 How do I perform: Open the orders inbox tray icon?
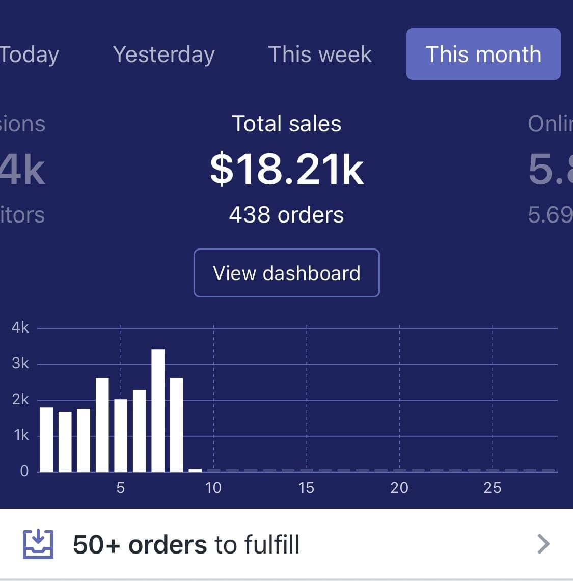pos(38,544)
